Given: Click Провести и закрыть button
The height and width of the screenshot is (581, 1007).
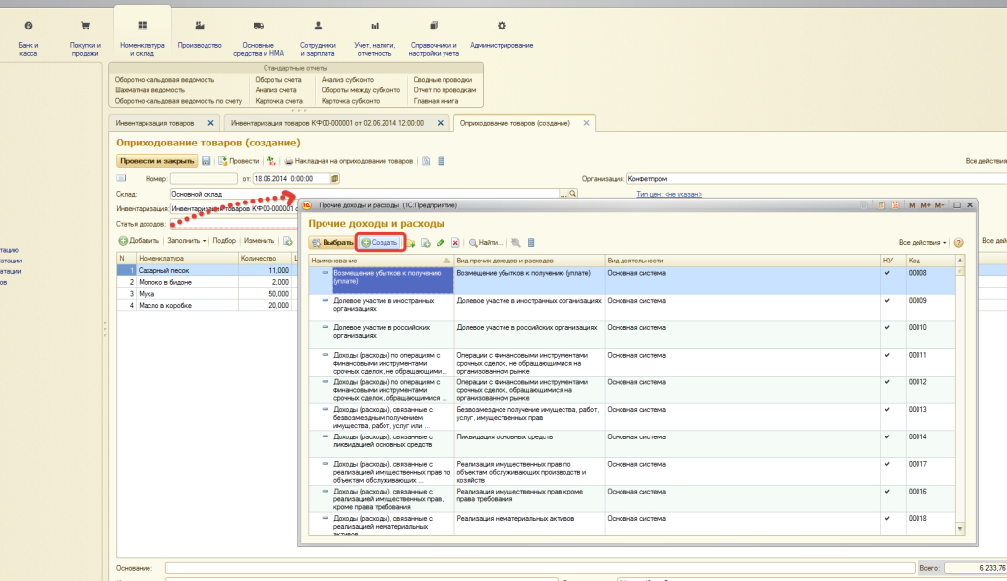Looking at the screenshot, I should 156,161.
